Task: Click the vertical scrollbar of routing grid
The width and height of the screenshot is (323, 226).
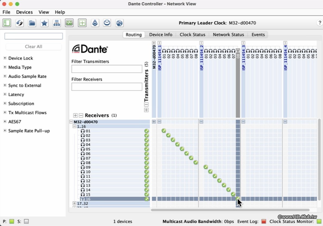Action: point(319,159)
